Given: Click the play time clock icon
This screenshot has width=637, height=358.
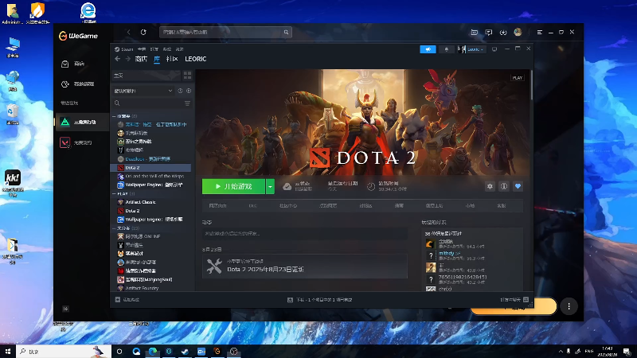Looking at the screenshot, I should tap(371, 187).
